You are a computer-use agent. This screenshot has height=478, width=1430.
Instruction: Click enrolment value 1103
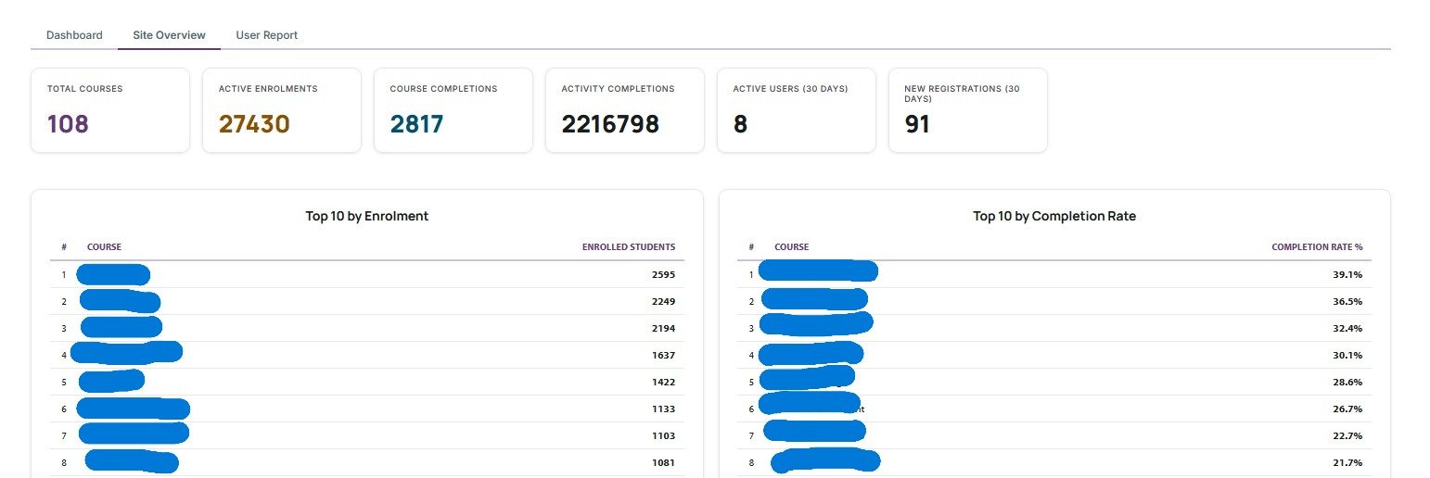(x=663, y=435)
